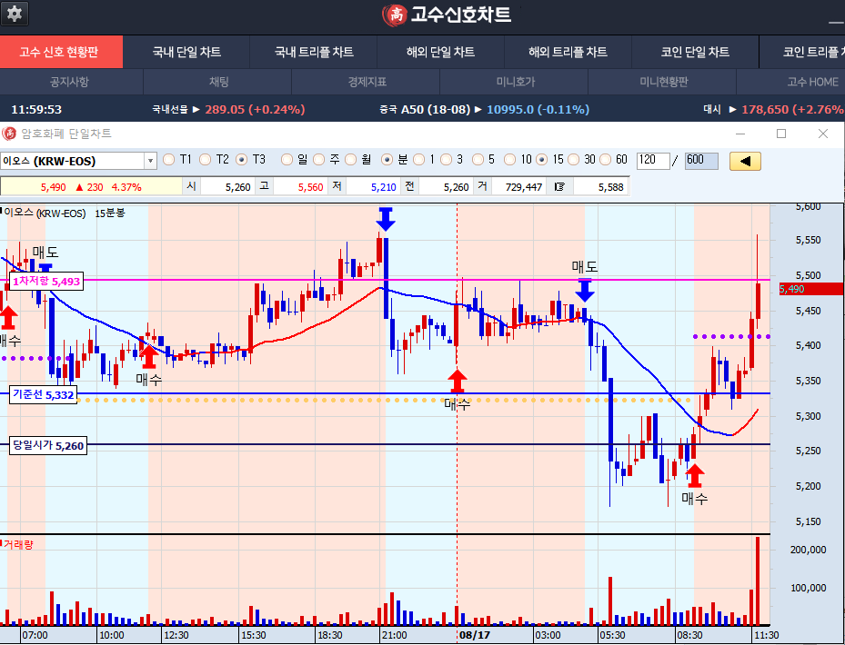Close the 암호화폐 단일차트 window

pos(822,134)
